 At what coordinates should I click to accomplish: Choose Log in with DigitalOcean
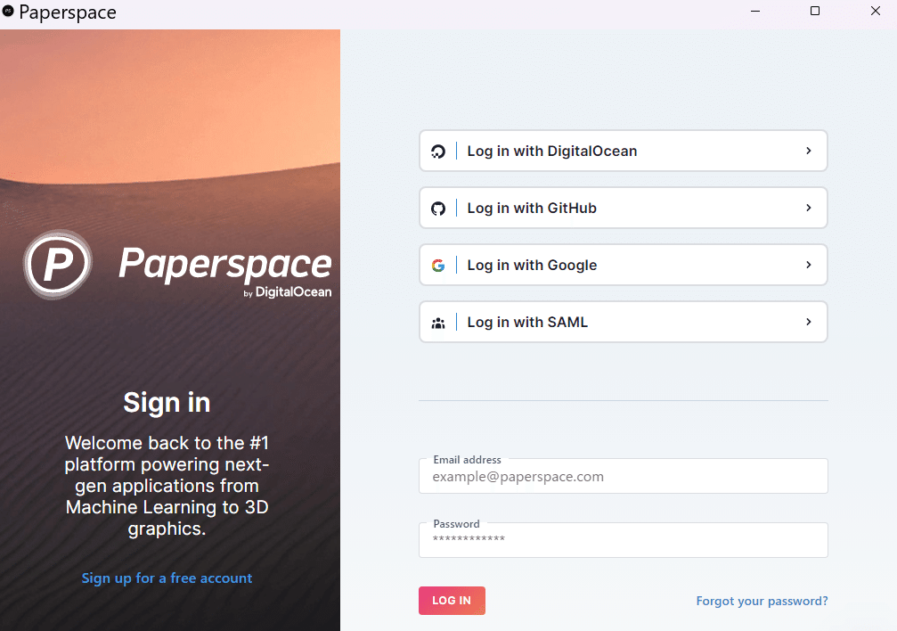pyautogui.click(x=623, y=151)
